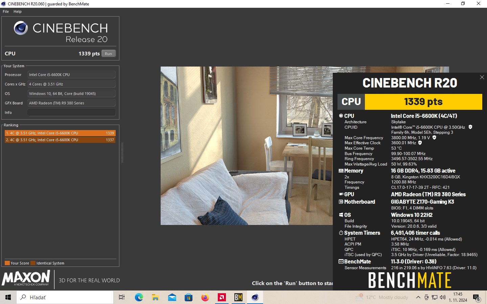The image size is (487, 304).
Task: Click the taskbar search box Hľadať
Action: click(65, 297)
